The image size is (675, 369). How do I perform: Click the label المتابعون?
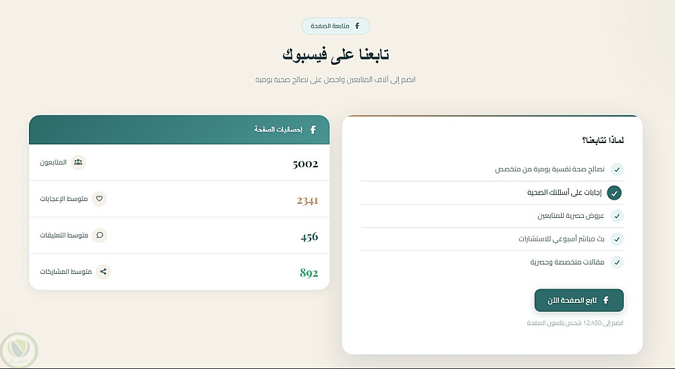click(53, 162)
